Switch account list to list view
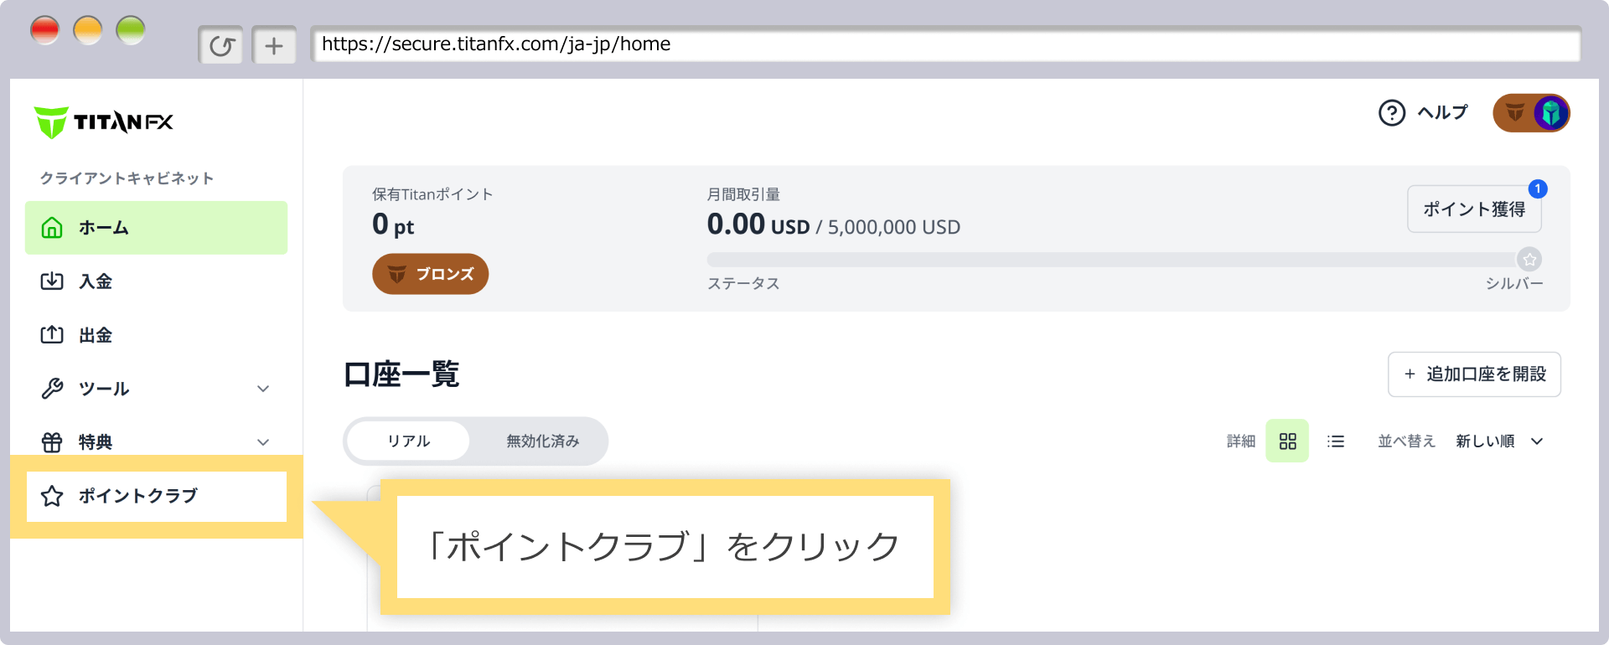The width and height of the screenshot is (1609, 645). coord(1336,441)
